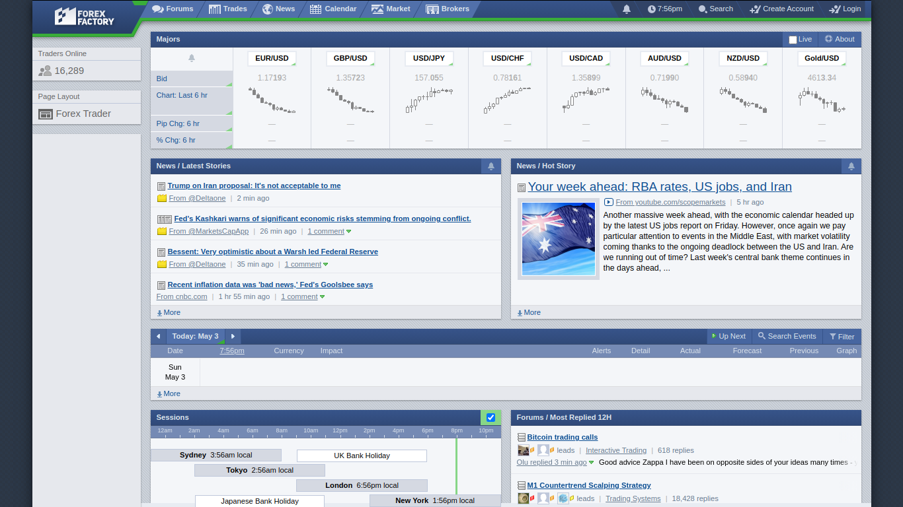Click Create Account
Viewport: 903px width, 507px height.
click(781, 9)
